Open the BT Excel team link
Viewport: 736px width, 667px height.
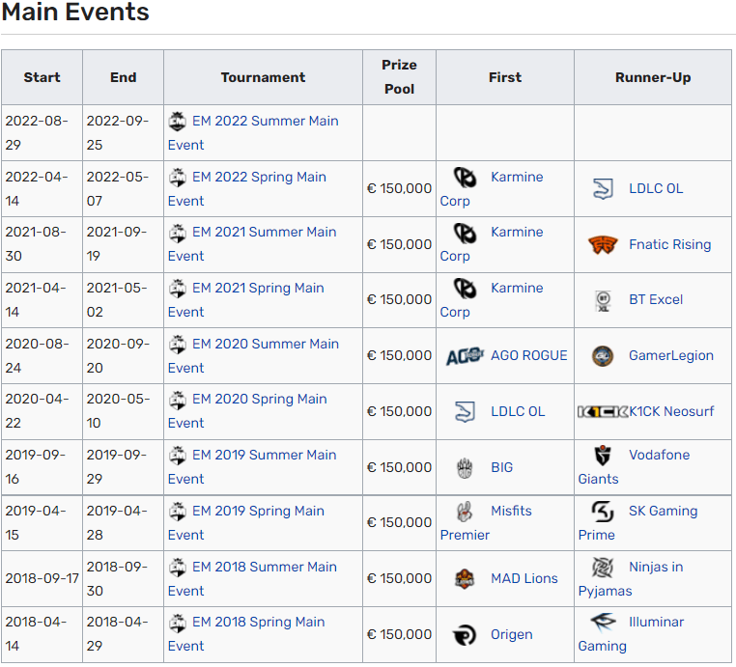[656, 300]
